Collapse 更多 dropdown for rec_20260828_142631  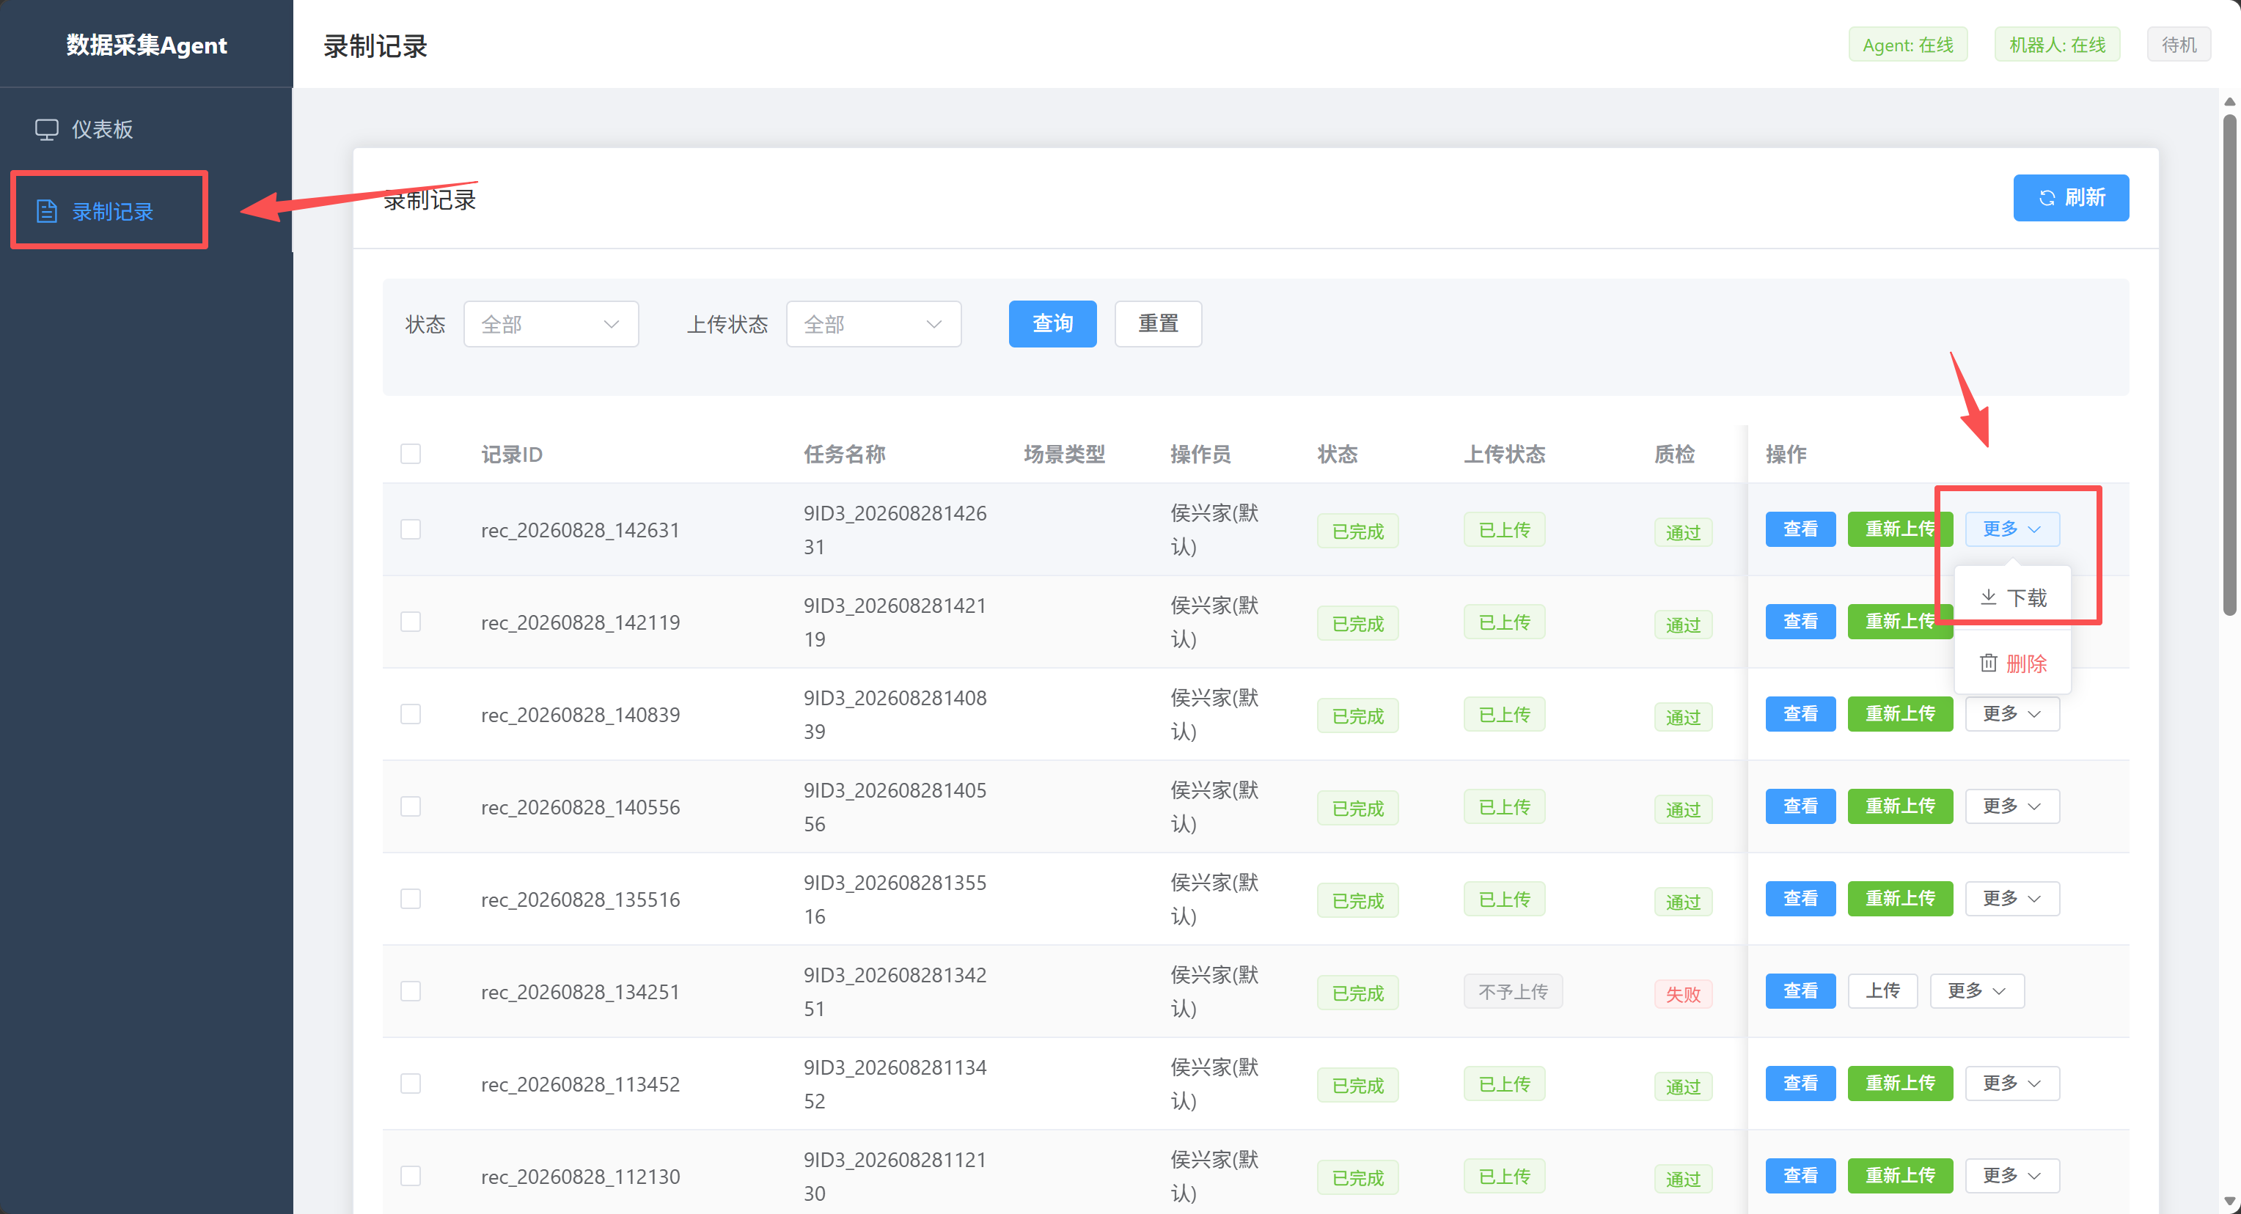point(2011,529)
